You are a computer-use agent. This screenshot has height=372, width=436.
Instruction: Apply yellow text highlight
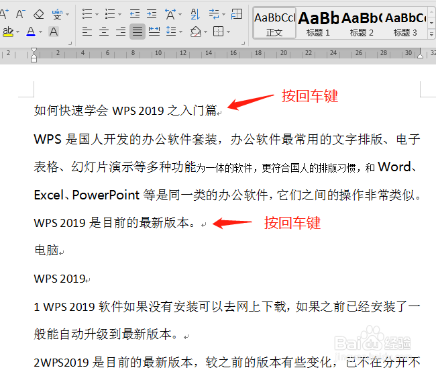(x=8, y=32)
